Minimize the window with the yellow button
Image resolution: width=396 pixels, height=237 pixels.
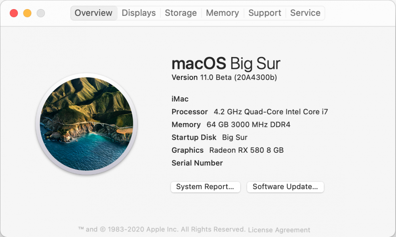click(27, 13)
